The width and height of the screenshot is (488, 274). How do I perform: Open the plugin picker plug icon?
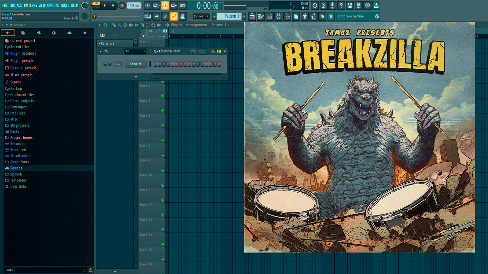pyautogui.click(x=305, y=16)
